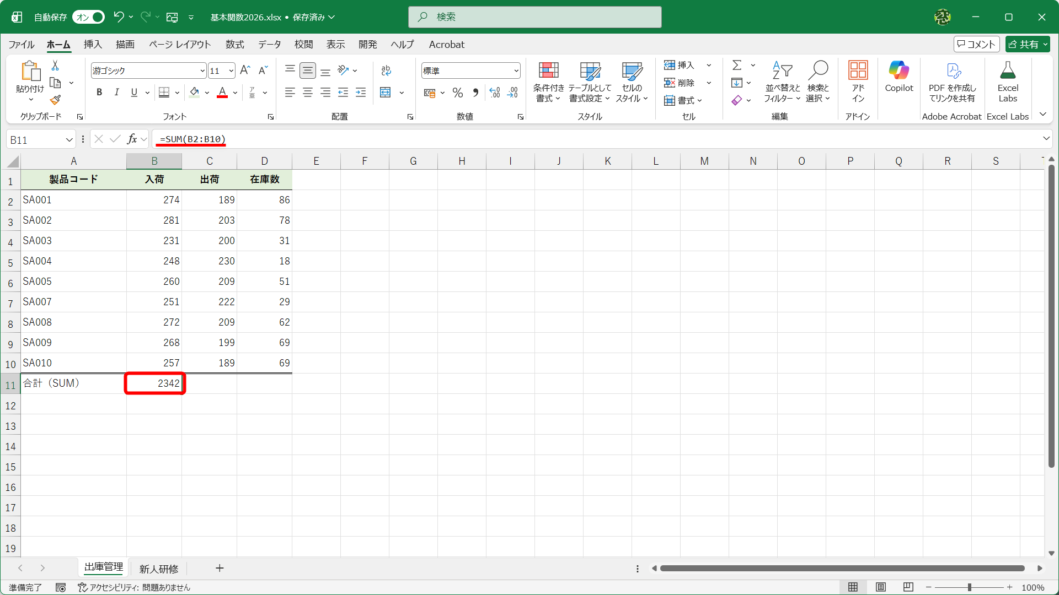Open the 数式 ribbon tab

coord(234,45)
